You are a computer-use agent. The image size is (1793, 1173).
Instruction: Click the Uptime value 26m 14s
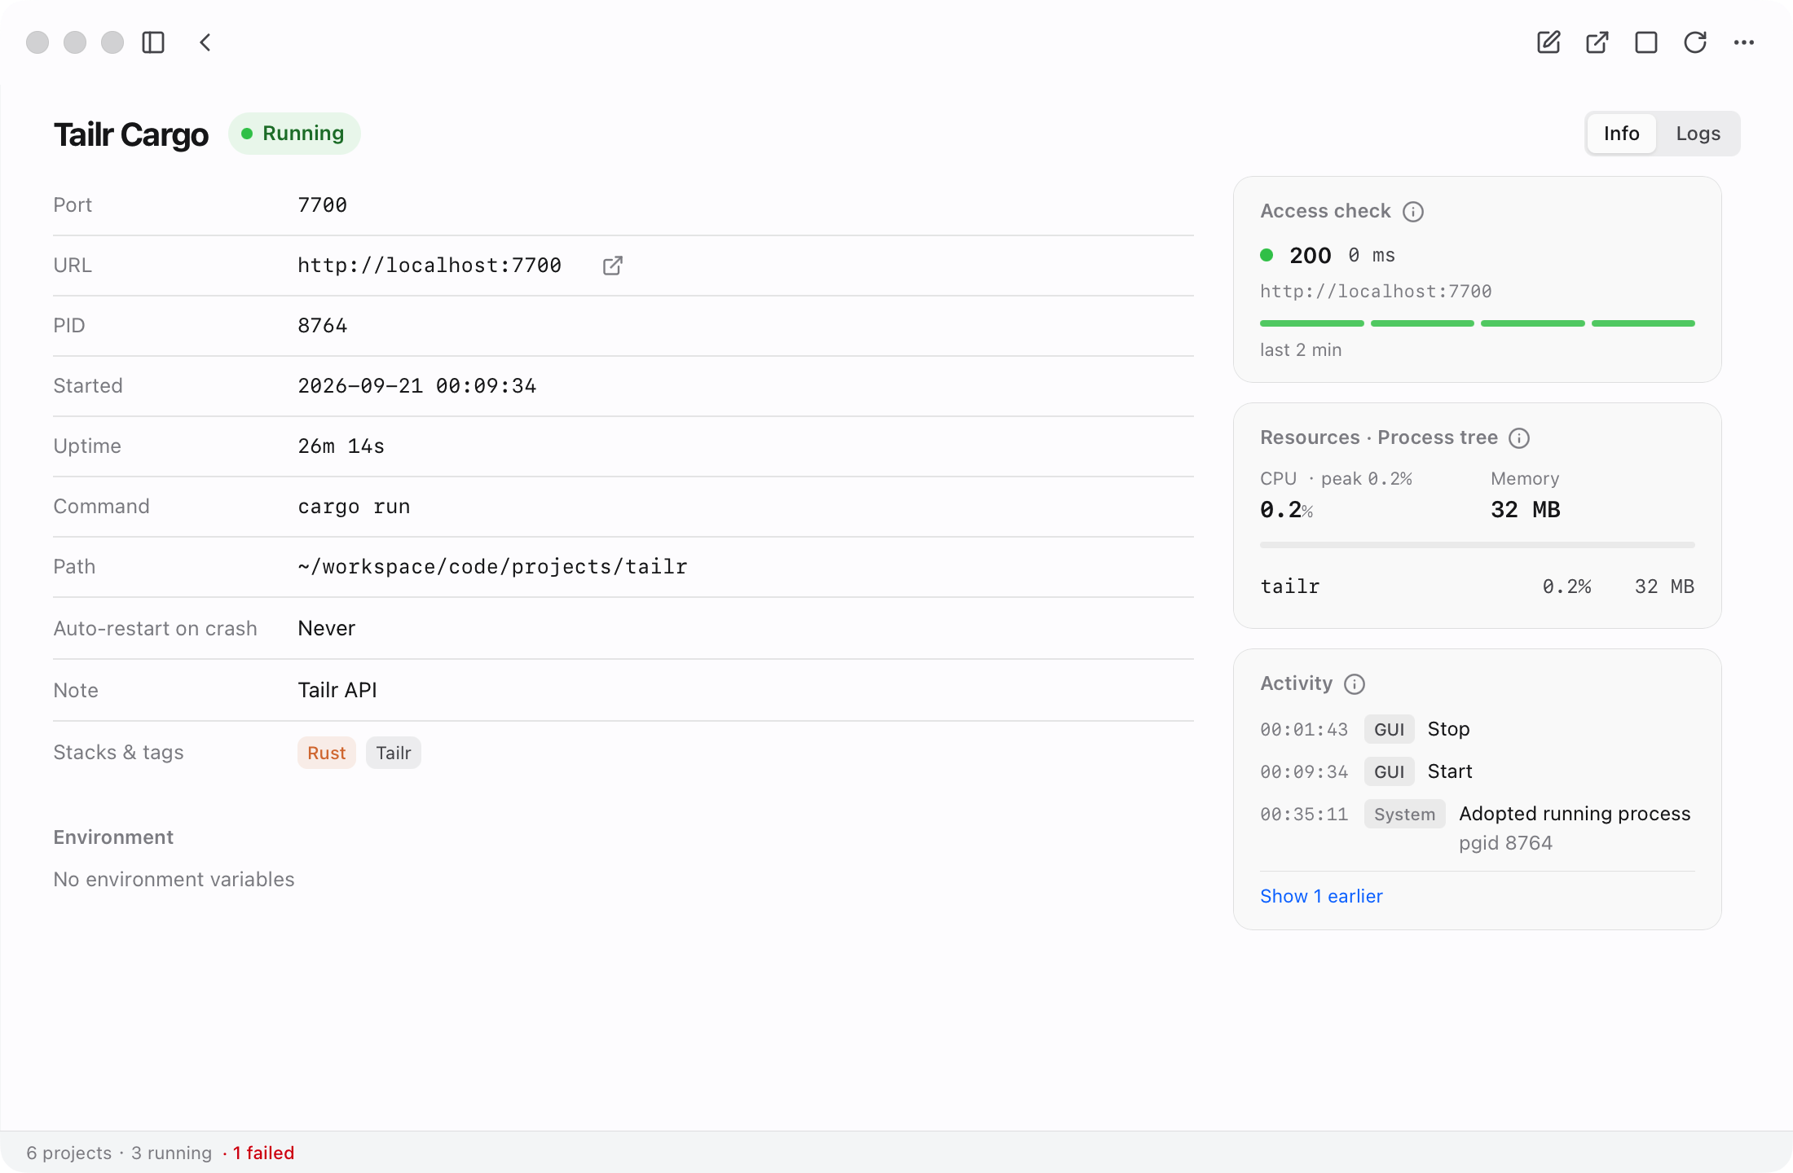tap(341, 446)
